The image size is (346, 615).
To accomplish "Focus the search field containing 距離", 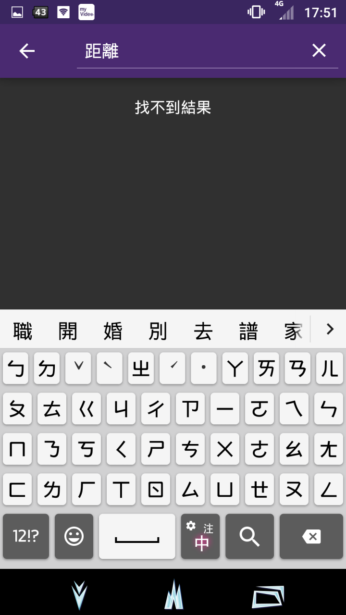I will (x=192, y=51).
